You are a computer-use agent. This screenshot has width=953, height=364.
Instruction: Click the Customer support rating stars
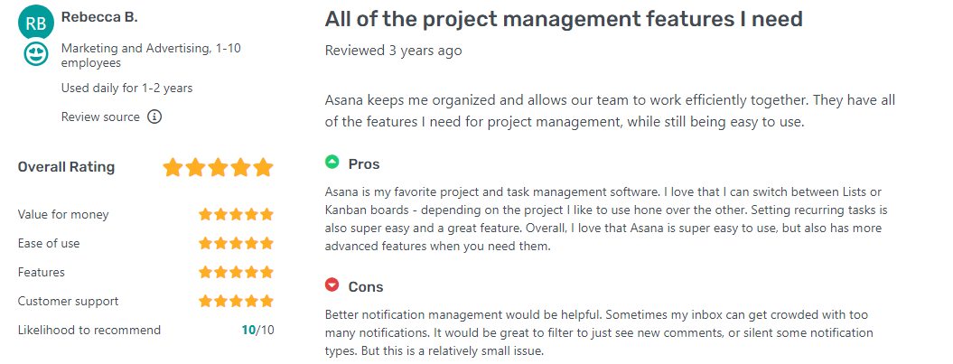tap(236, 301)
